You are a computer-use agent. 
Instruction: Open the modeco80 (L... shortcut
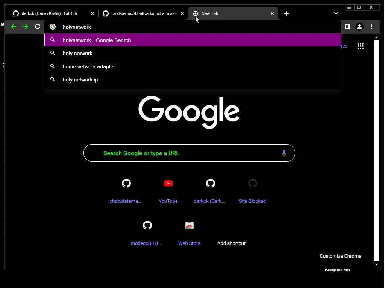coord(147,233)
